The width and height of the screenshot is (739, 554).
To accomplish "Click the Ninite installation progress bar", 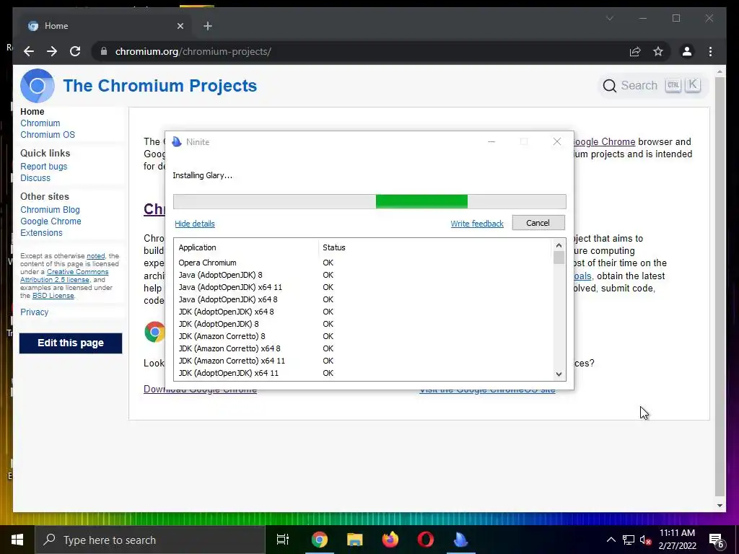I will pos(369,202).
